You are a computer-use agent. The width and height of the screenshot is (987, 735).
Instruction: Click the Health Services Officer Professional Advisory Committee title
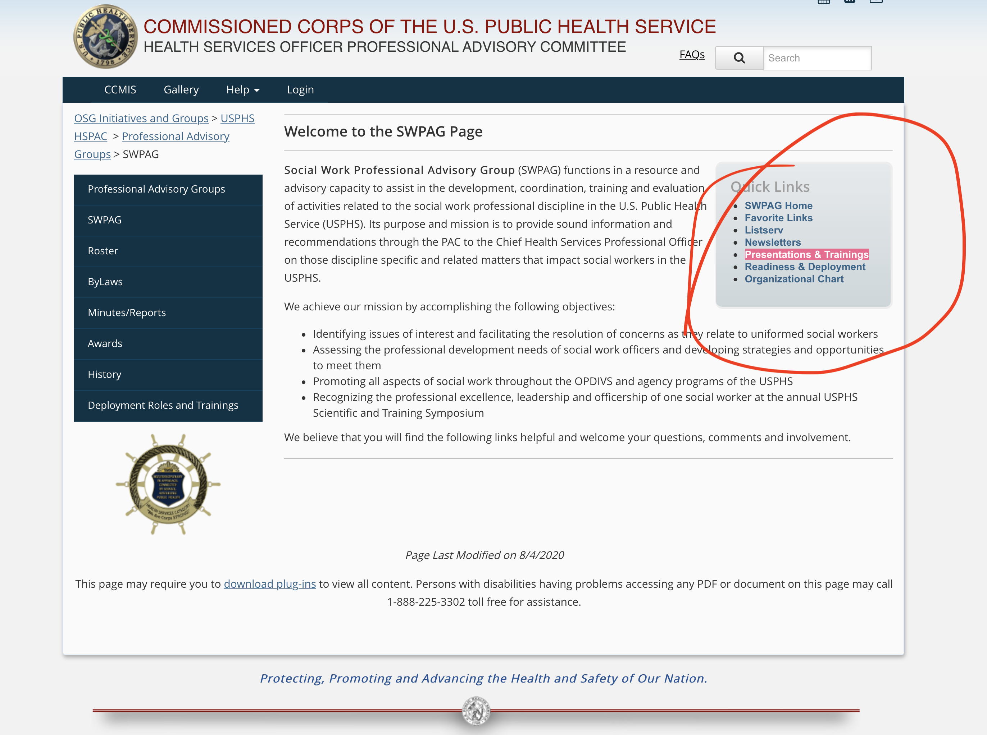click(x=385, y=47)
